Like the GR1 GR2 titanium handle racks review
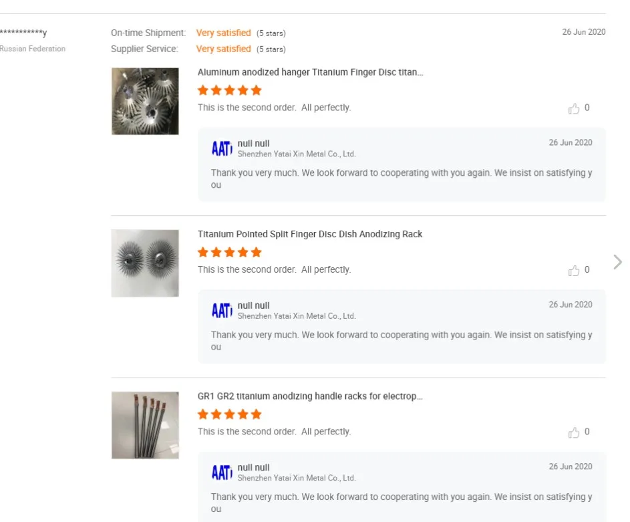The height and width of the screenshot is (522, 630). coord(574,432)
